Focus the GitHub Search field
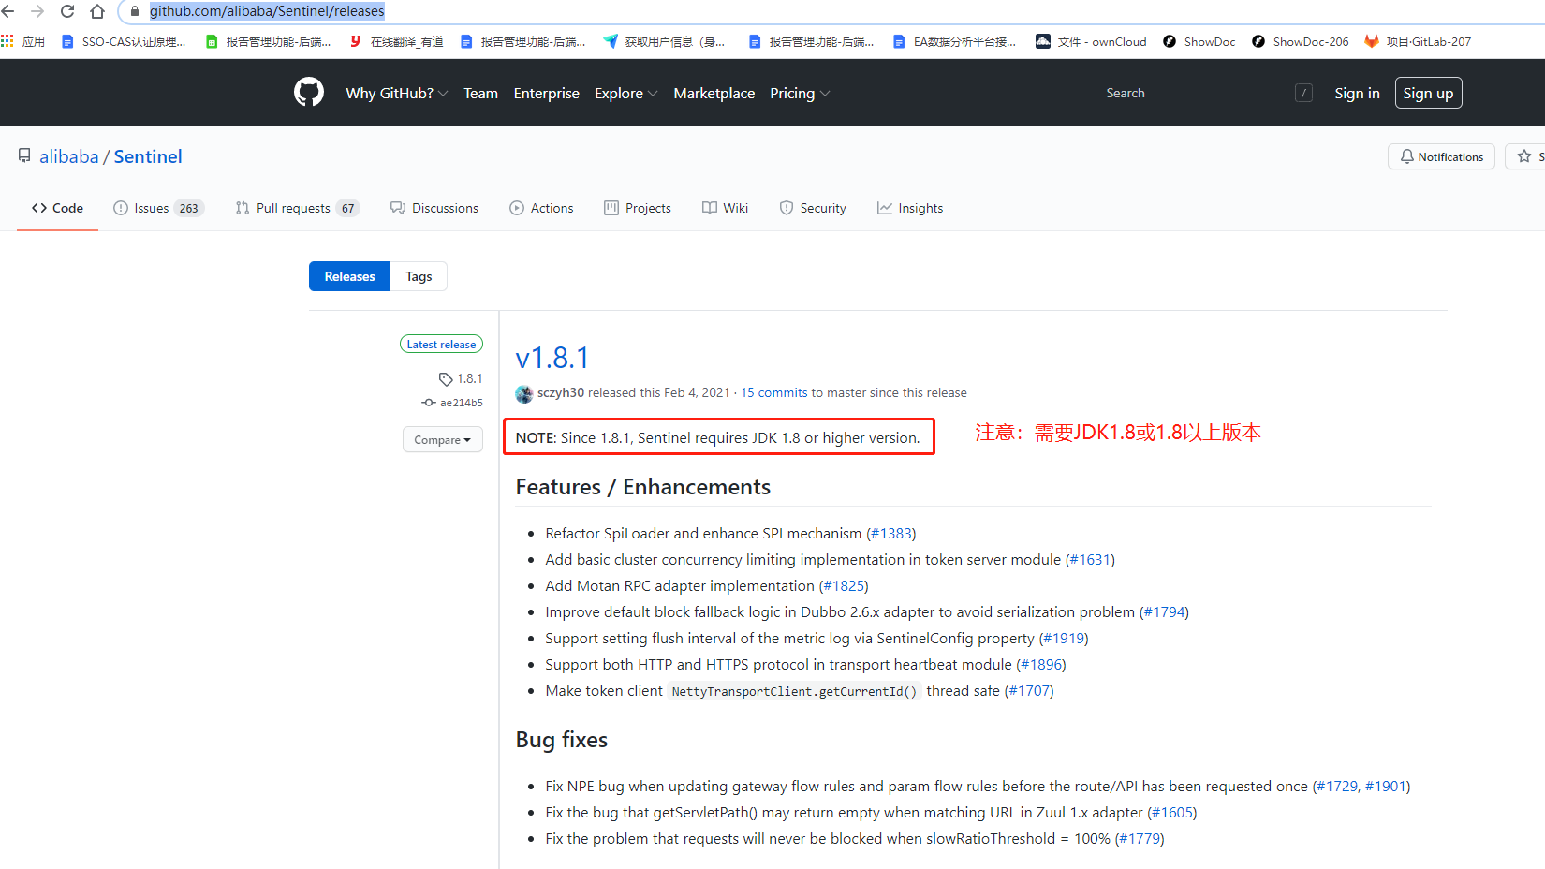Image resolution: width=1545 pixels, height=869 pixels. (x=1208, y=93)
